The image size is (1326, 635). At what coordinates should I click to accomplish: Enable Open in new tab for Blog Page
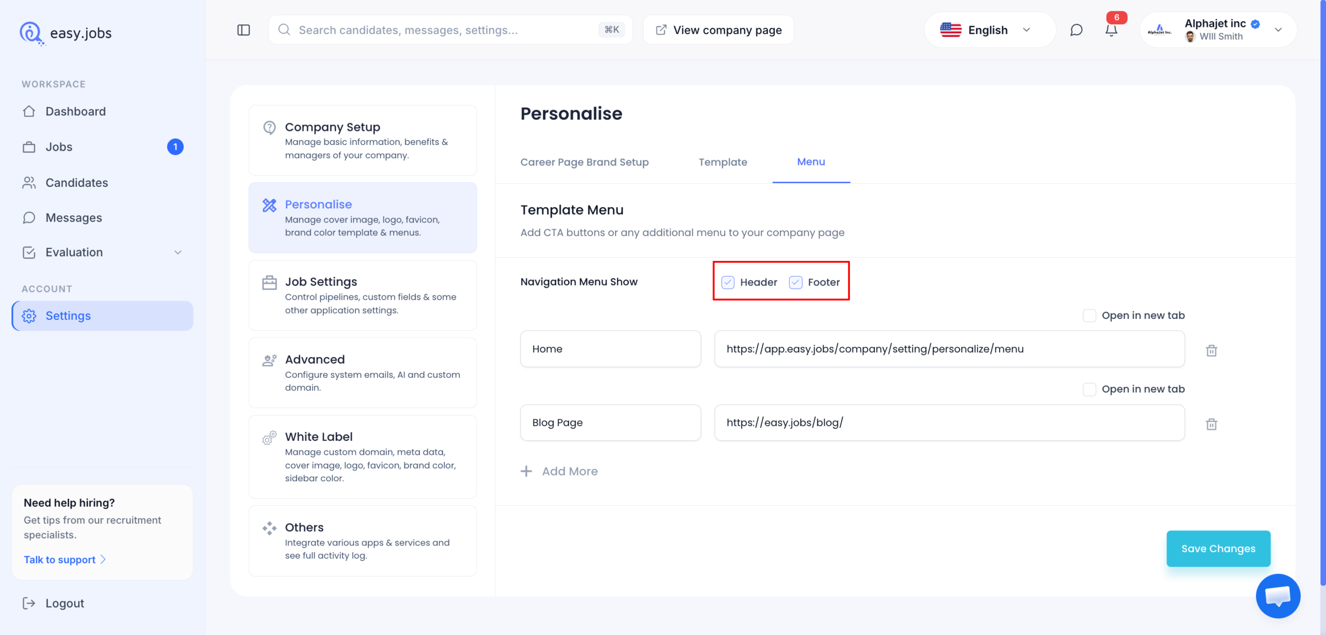point(1089,389)
